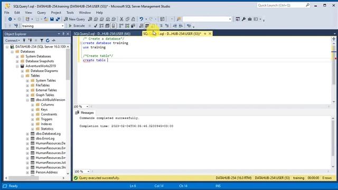Click the Solution Explorer window icon
The width and height of the screenshot is (338, 190).
pos(238,19)
